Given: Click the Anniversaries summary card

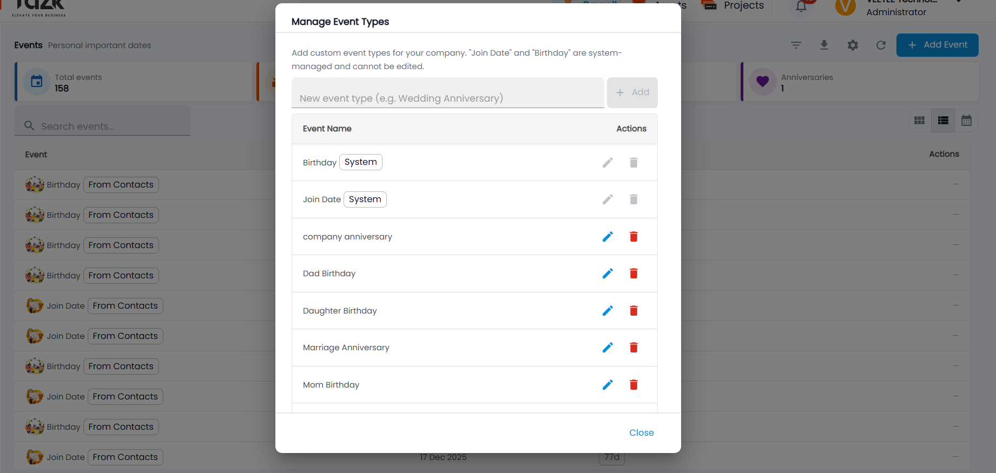Looking at the screenshot, I should point(860,82).
